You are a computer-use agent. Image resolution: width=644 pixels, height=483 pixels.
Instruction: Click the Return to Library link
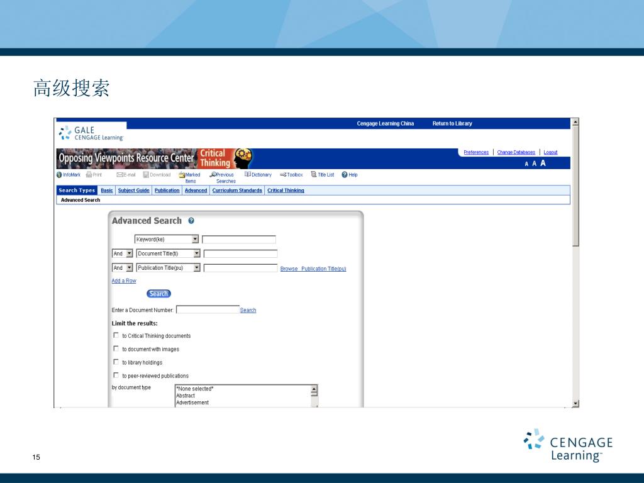click(452, 123)
